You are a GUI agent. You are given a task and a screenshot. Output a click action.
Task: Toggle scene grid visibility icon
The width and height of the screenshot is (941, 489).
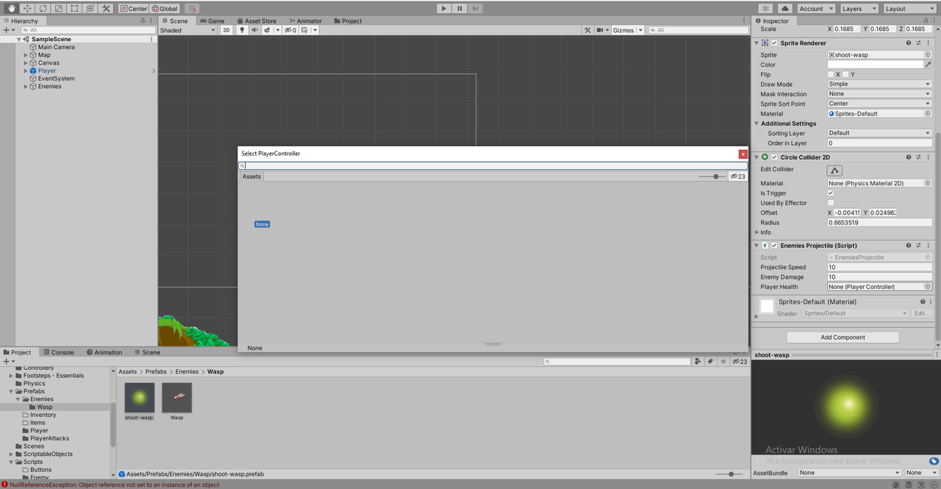[x=304, y=30]
